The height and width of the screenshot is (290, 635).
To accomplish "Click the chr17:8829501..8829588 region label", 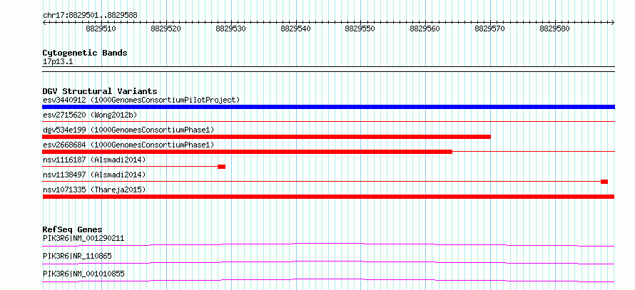I will (x=90, y=16).
